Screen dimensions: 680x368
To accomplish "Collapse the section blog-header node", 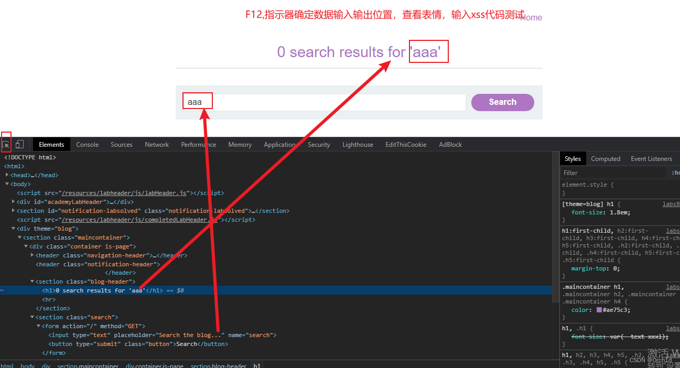I will [x=33, y=282].
